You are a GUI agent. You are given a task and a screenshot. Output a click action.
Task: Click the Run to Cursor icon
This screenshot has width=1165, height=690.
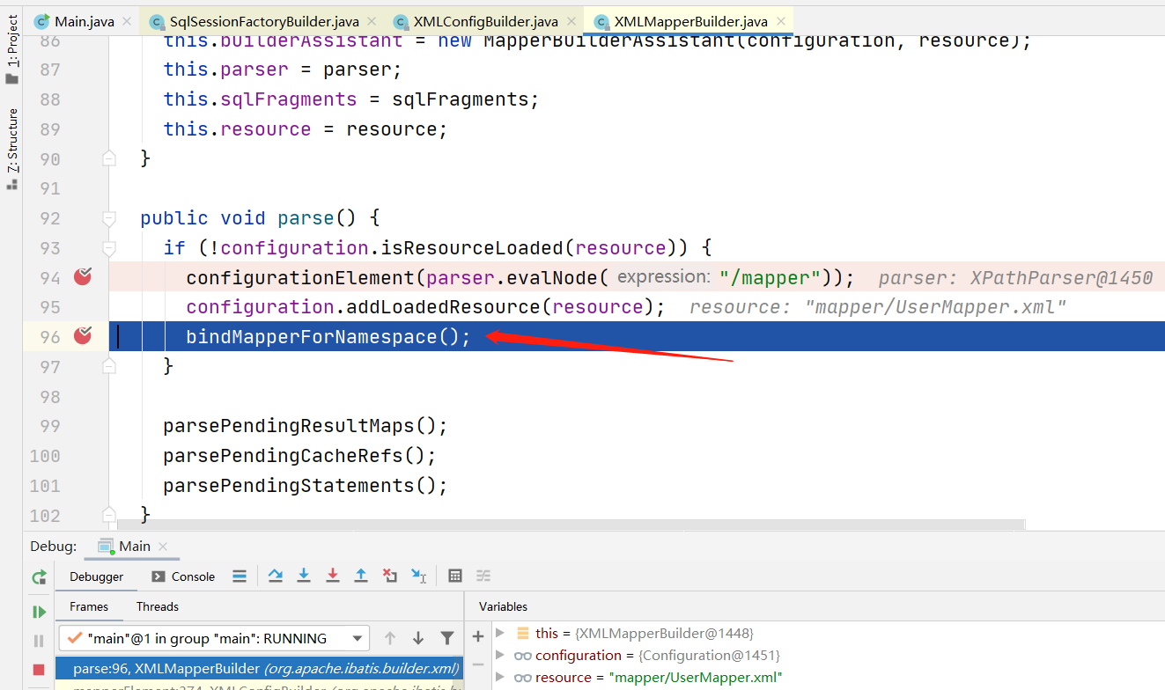419,576
